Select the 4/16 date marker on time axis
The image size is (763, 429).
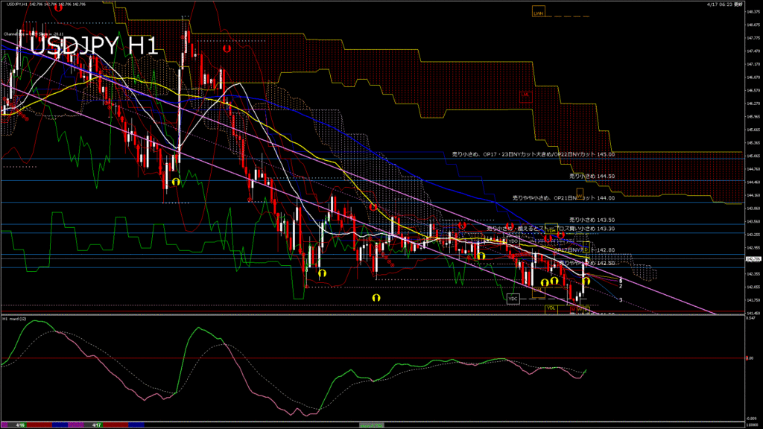coord(19,425)
